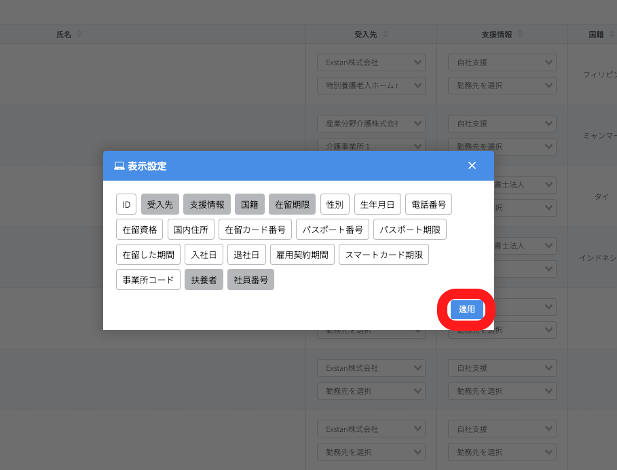Click the 受入先 column sort icon

(386, 34)
